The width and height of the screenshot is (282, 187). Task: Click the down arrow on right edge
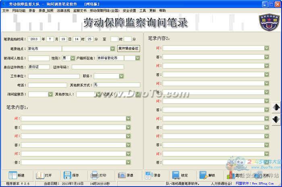point(276,119)
